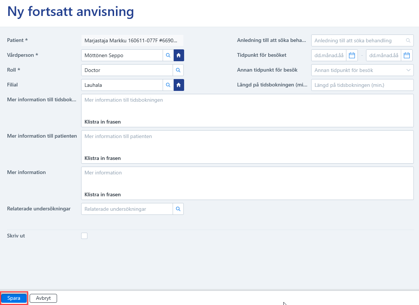Click the Doctor role input field
This screenshot has width=419, height=305.
pos(127,70)
